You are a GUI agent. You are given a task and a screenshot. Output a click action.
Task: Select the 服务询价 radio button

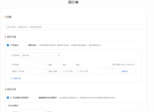pos(26,45)
